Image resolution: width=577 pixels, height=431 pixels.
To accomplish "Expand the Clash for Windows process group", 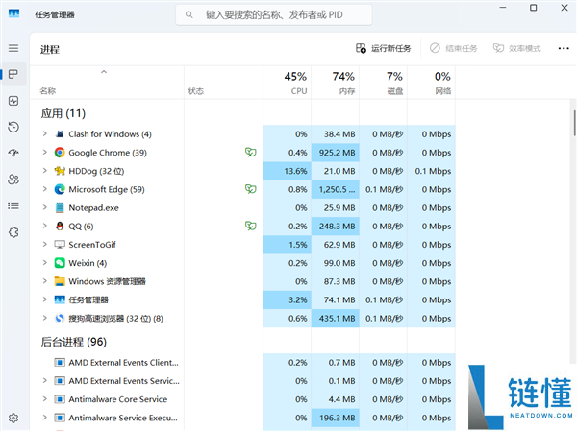I will pos(44,133).
